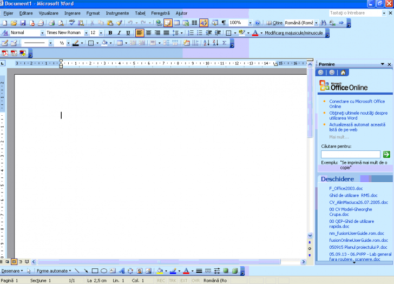This screenshot has height=284, width=394.
Task: Open the Instrumente menu
Action: pos(117,14)
